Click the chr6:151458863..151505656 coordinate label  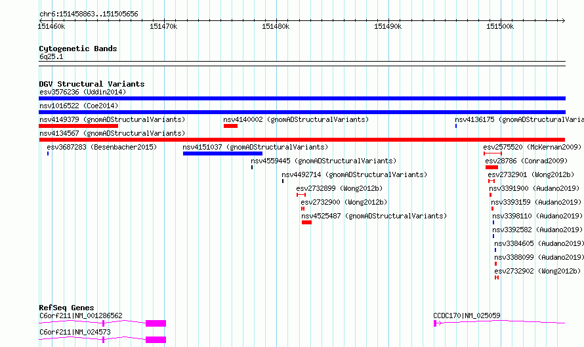(x=89, y=14)
